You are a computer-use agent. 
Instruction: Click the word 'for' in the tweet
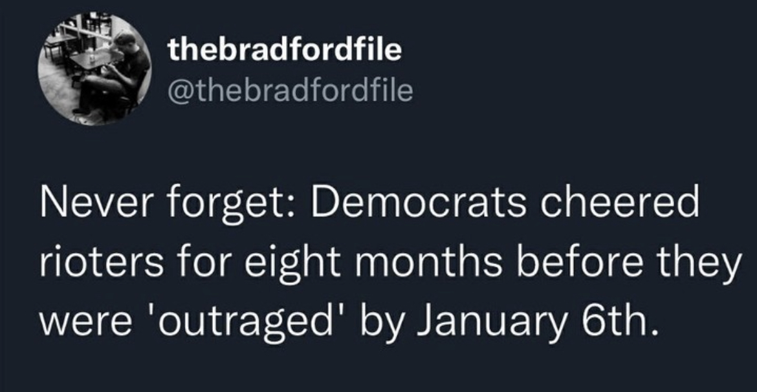point(199,263)
